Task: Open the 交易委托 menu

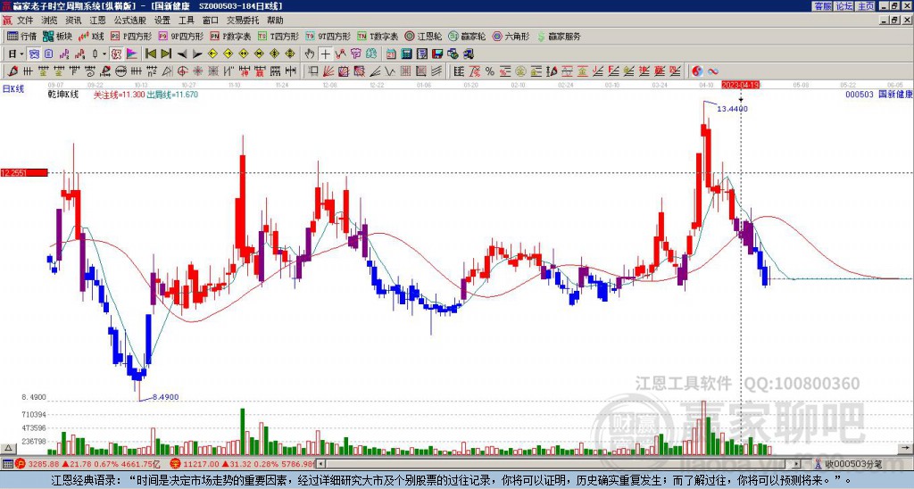Action: pos(243,21)
